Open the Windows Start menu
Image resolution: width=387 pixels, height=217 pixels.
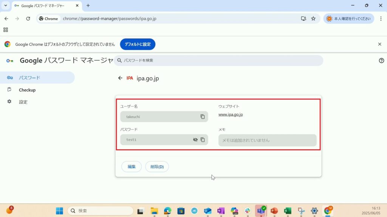[x=59, y=211]
